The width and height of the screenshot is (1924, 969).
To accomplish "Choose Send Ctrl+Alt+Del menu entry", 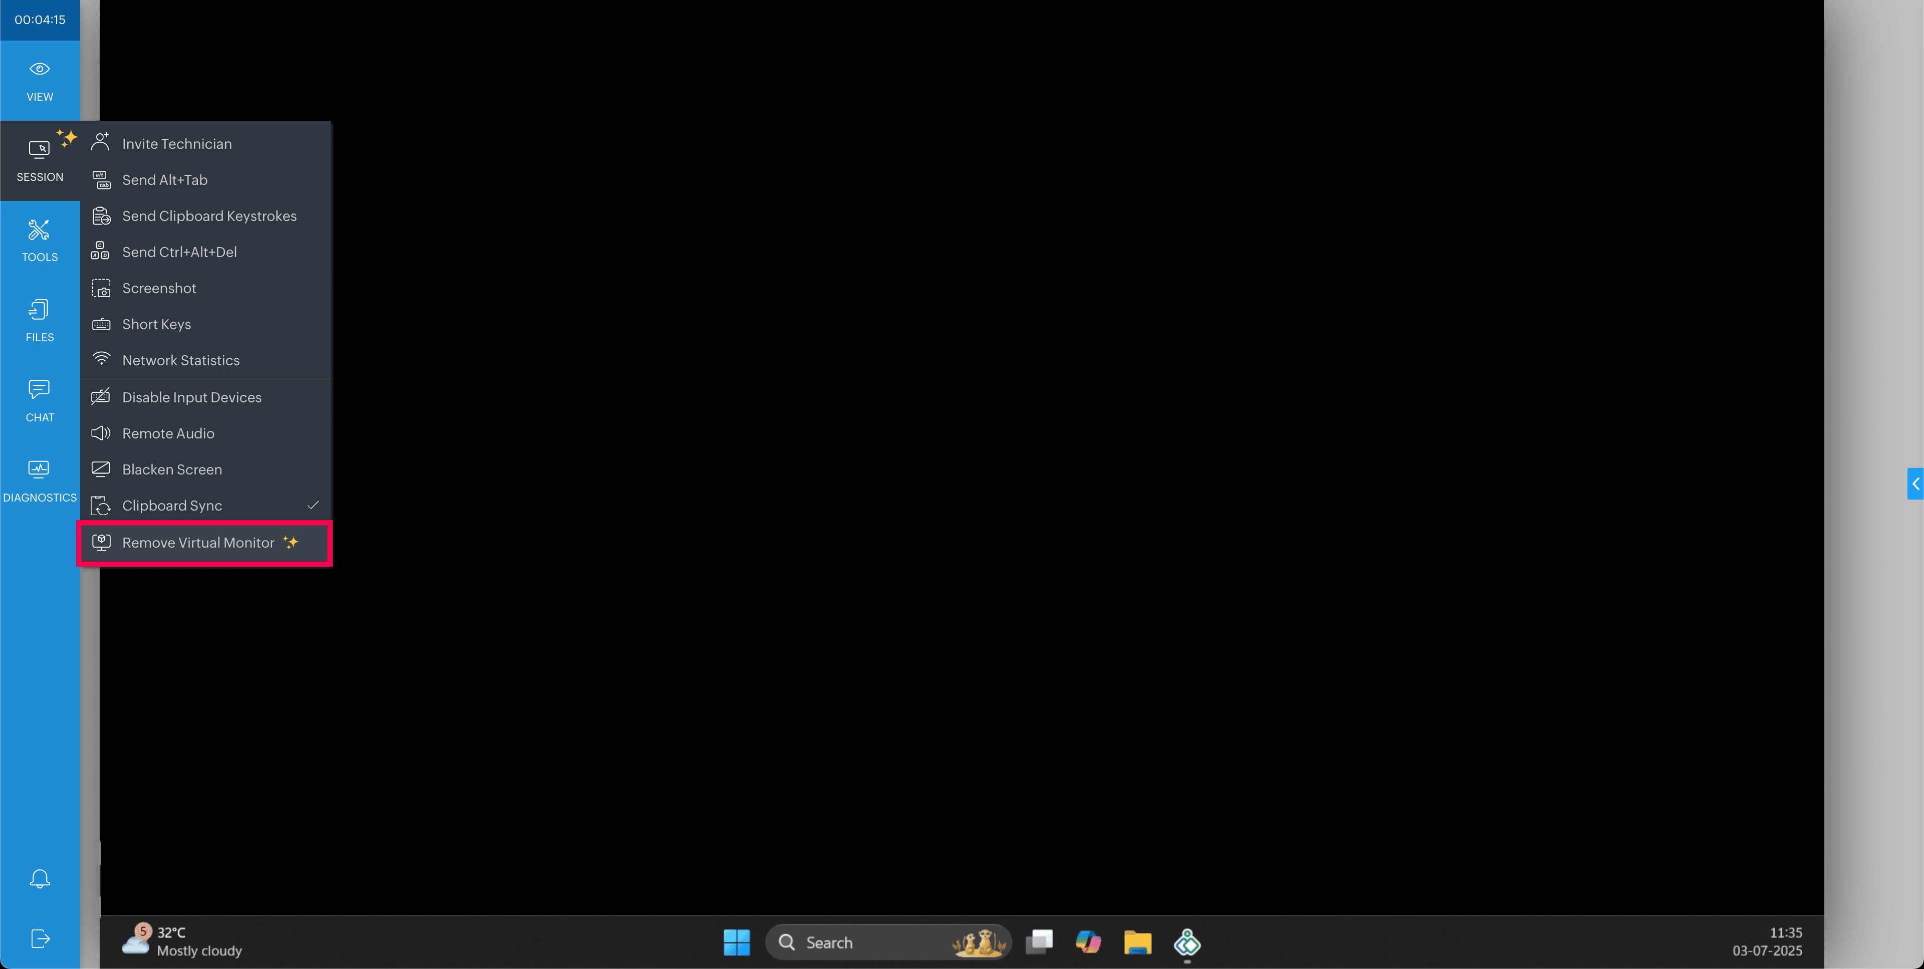I will click(179, 252).
